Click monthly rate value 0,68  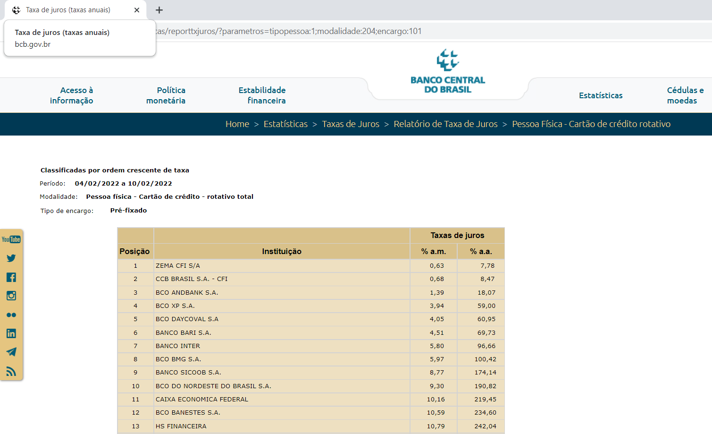pyautogui.click(x=437, y=279)
